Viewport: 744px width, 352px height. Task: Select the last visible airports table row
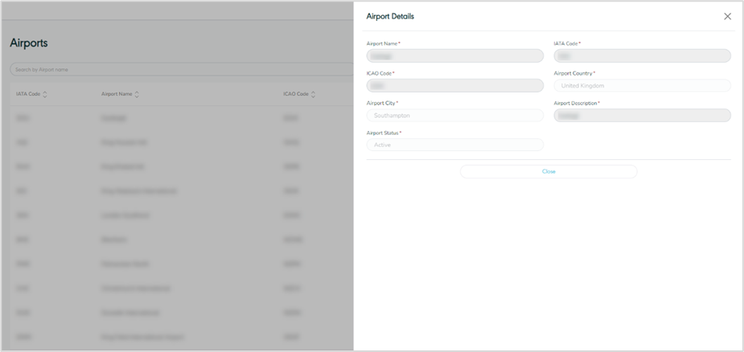[x=177, y=337]
